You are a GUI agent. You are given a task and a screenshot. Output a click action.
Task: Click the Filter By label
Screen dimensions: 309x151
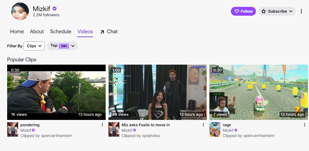(x=15, y=46)
